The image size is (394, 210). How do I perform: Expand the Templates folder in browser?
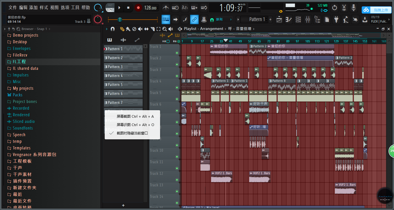point(22,148)
